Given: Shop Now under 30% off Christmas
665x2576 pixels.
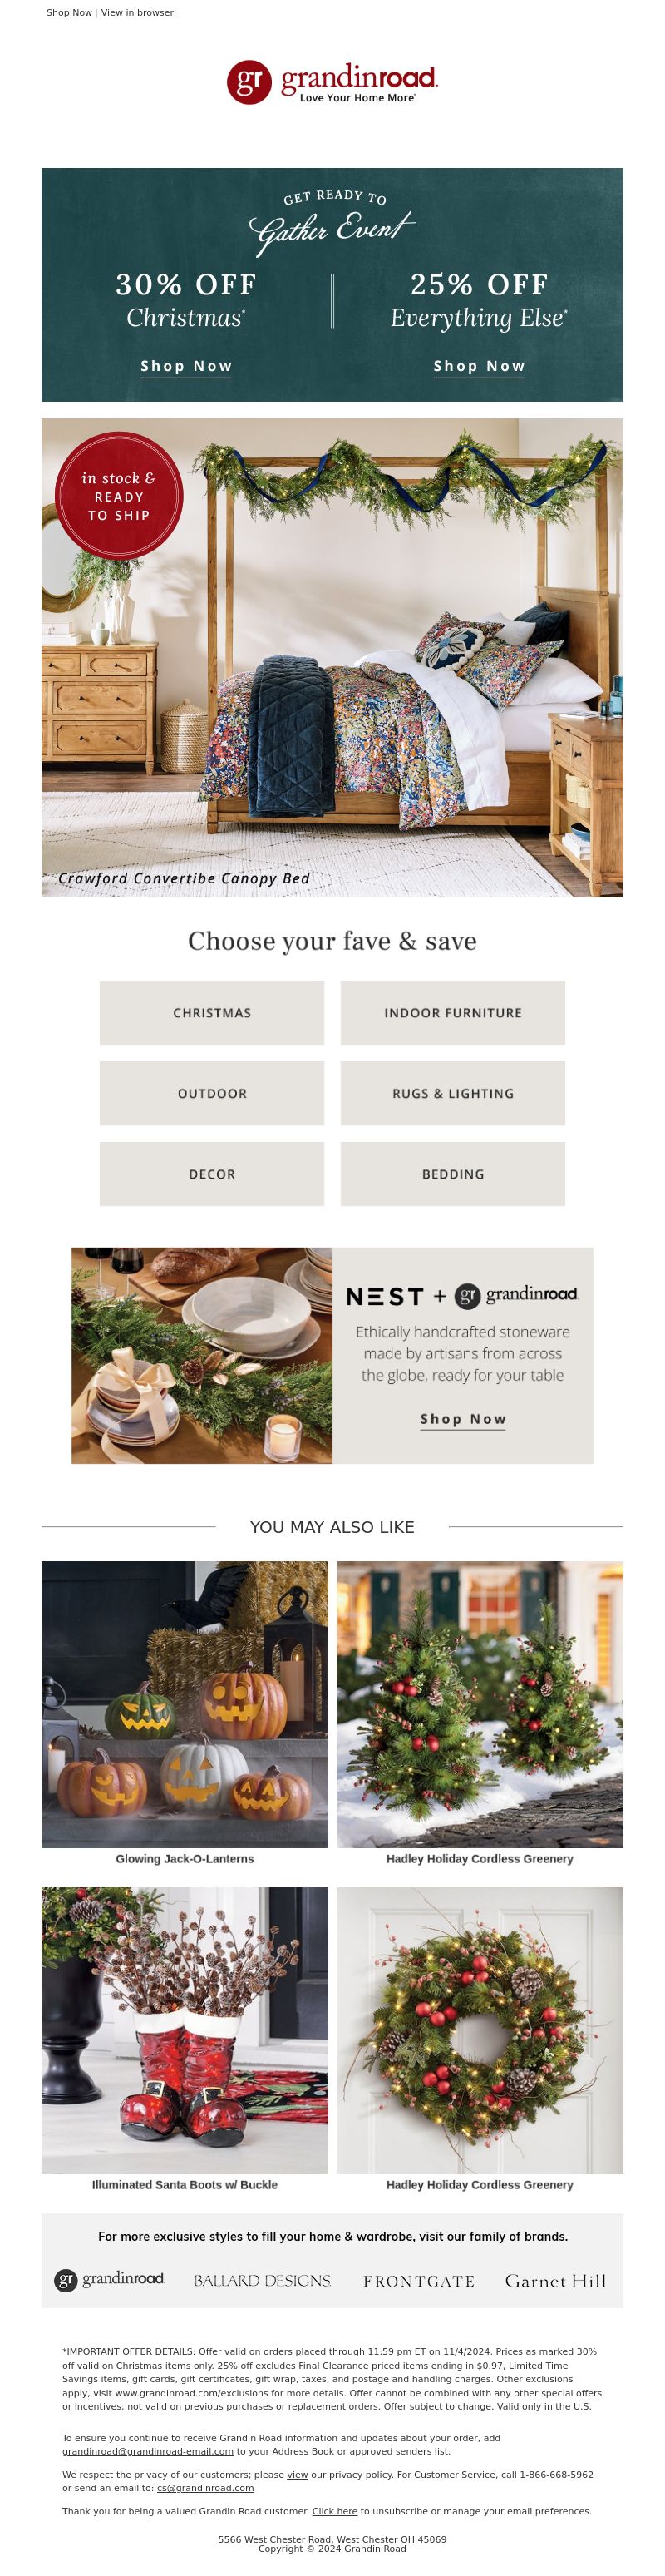Looking at the screenshot, I should coord(186,367).
